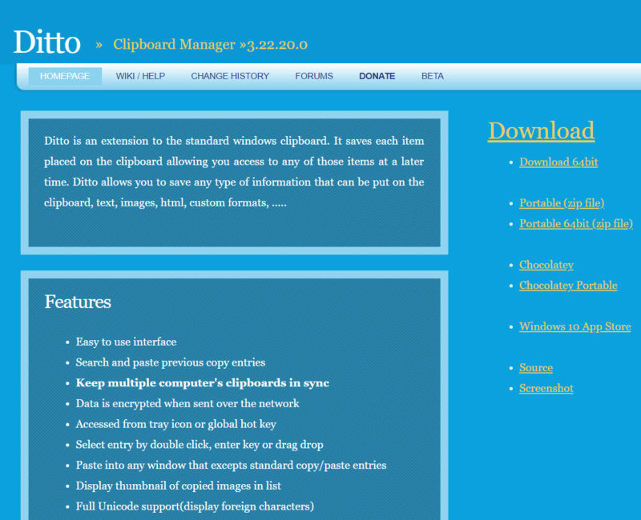The height and width of the screenshot is (520, 641).
Task: Get the Portable 64bit zip download
Action: [576, 224]
